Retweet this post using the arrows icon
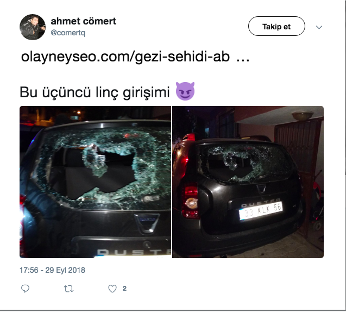This screenshot has height=313, width=346. pos(68,289)
